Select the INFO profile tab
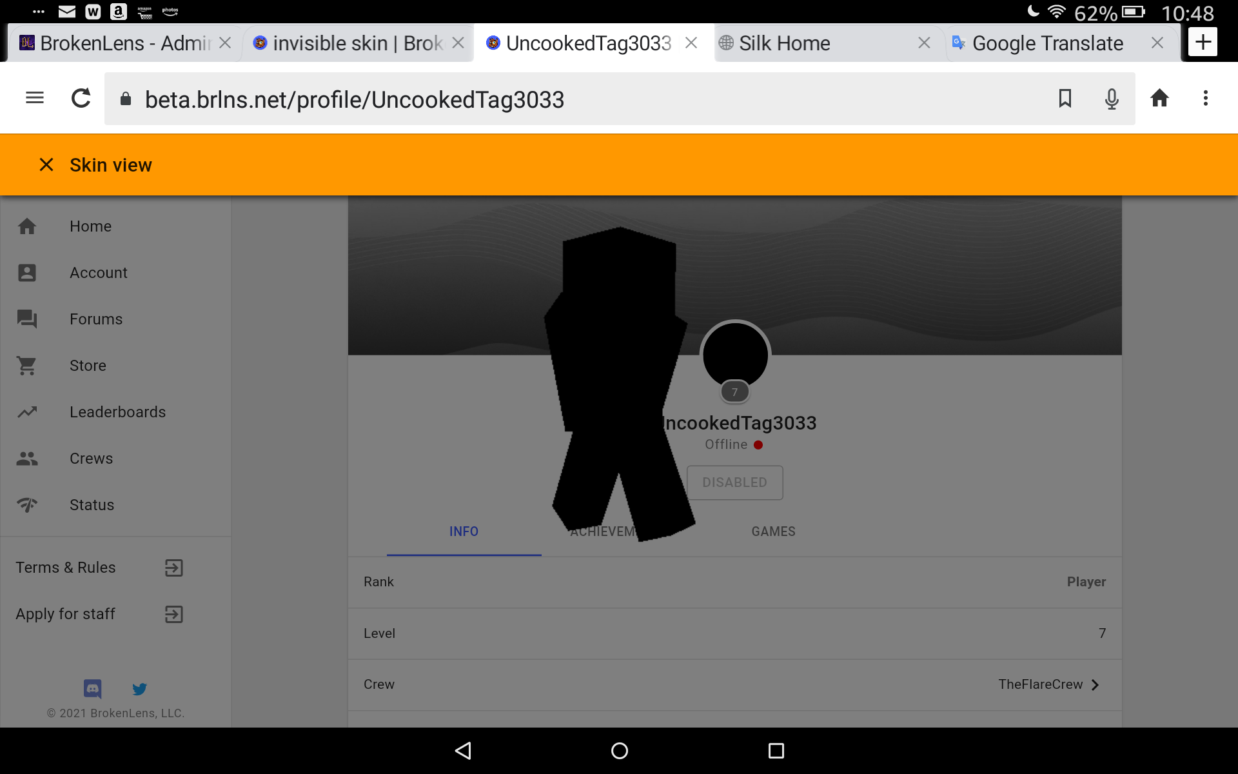This screenshot has width=1238, height=774. [464, 531]
